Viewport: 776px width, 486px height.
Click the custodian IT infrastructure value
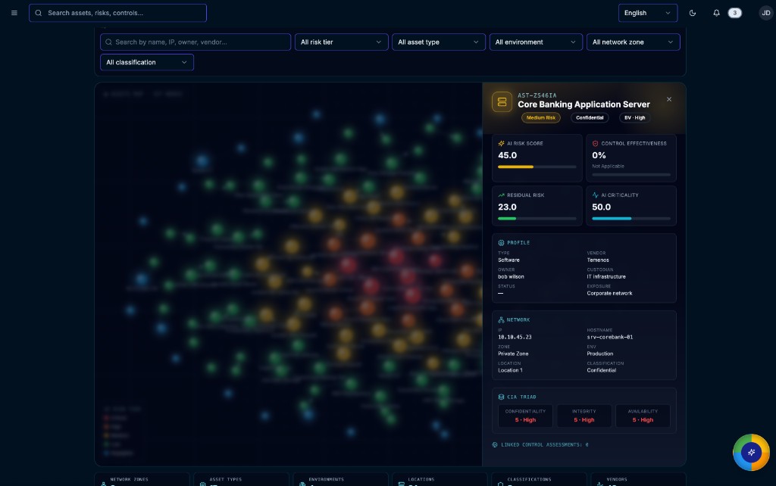coord(606,277)
